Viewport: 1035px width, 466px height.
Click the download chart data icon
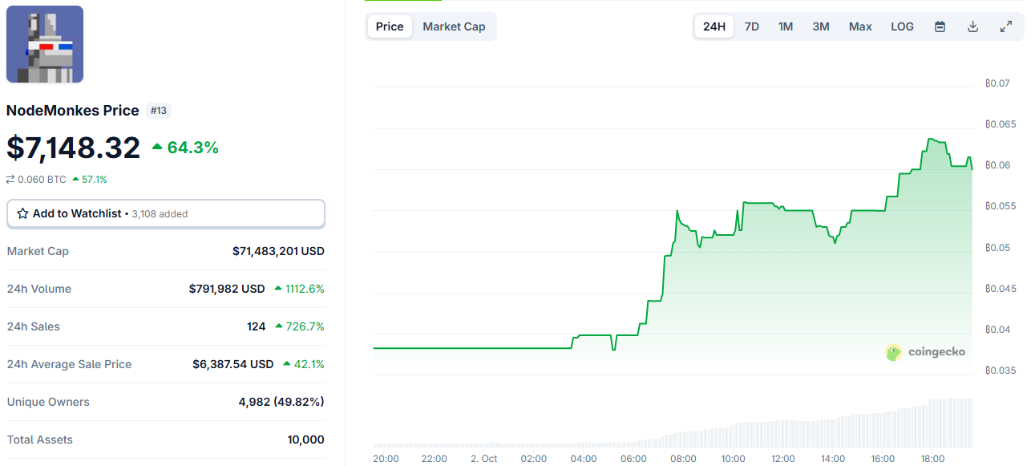tap(972, 26)
